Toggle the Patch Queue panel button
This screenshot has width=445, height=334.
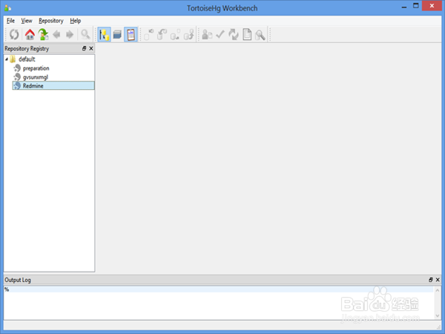pos(117,35)
